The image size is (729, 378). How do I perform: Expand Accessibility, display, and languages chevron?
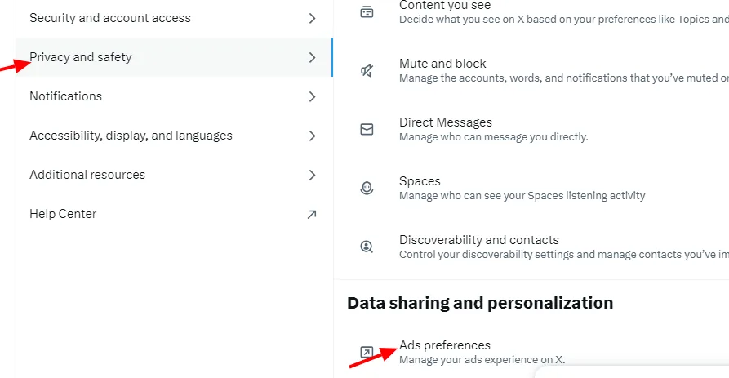tap(312, 136)
